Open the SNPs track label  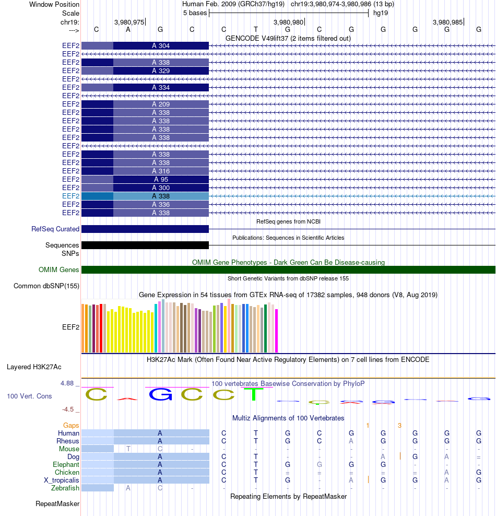70,253
